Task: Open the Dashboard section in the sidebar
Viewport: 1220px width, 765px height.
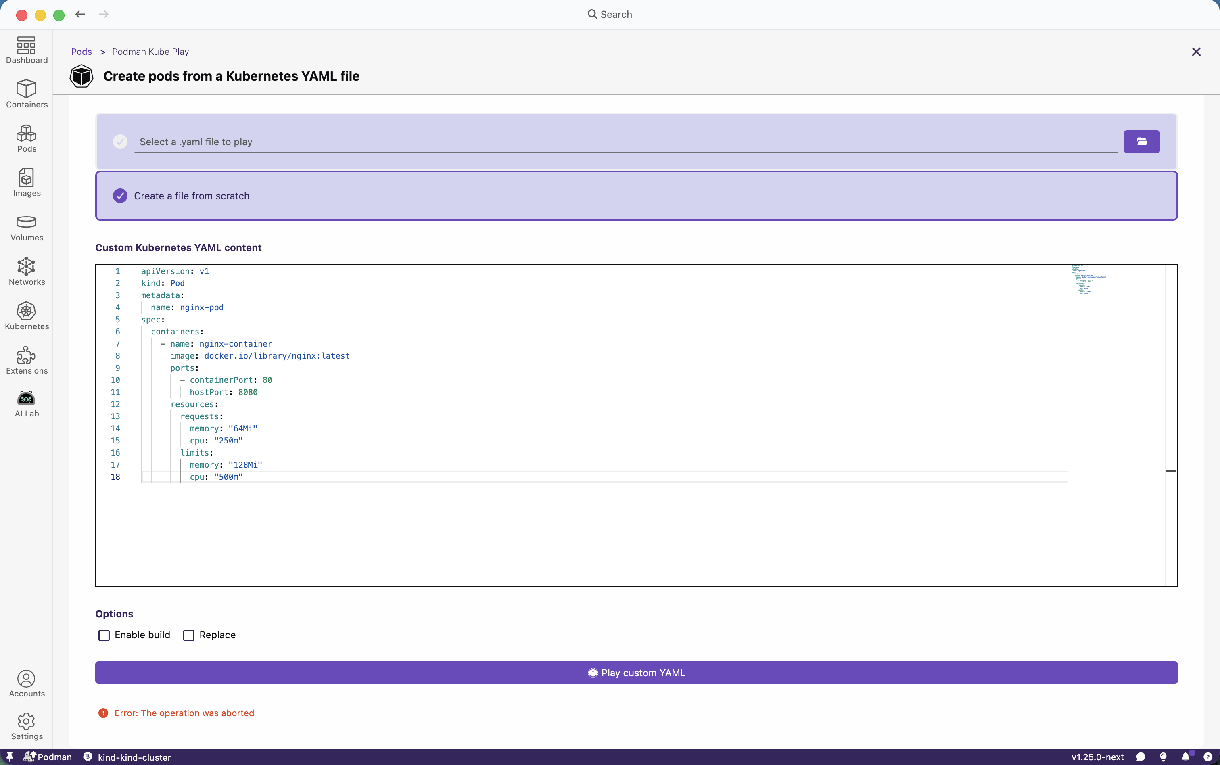Action: tap(26, 50)
